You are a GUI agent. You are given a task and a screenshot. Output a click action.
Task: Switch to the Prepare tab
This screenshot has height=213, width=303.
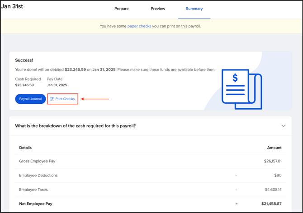tap(121, 9)
